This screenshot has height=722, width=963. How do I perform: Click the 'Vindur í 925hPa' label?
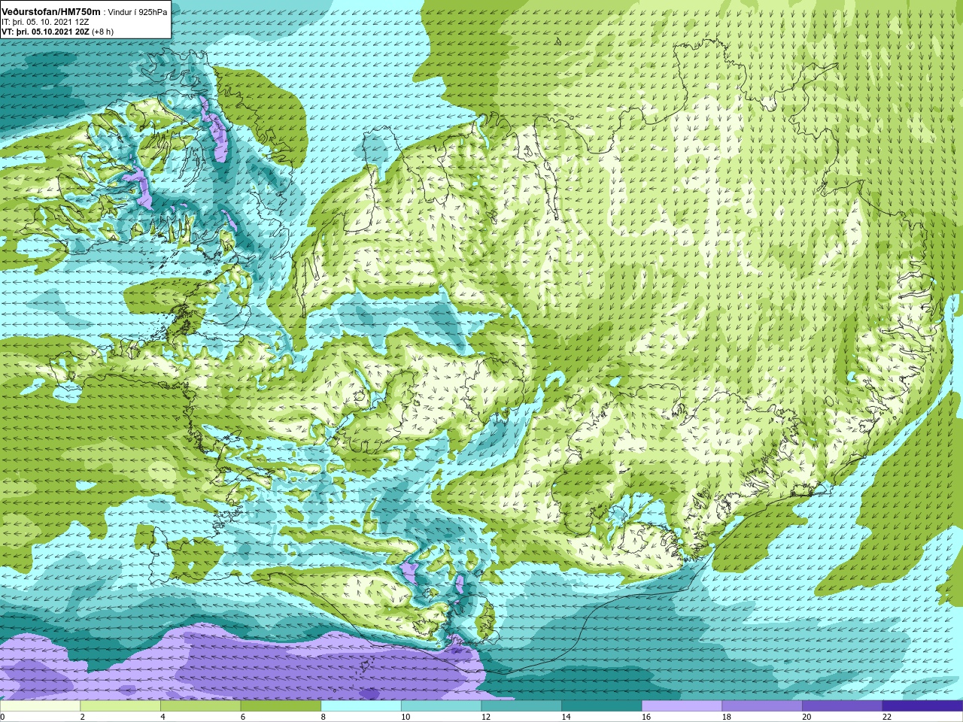pyautogui.click(x=138, y=12)
